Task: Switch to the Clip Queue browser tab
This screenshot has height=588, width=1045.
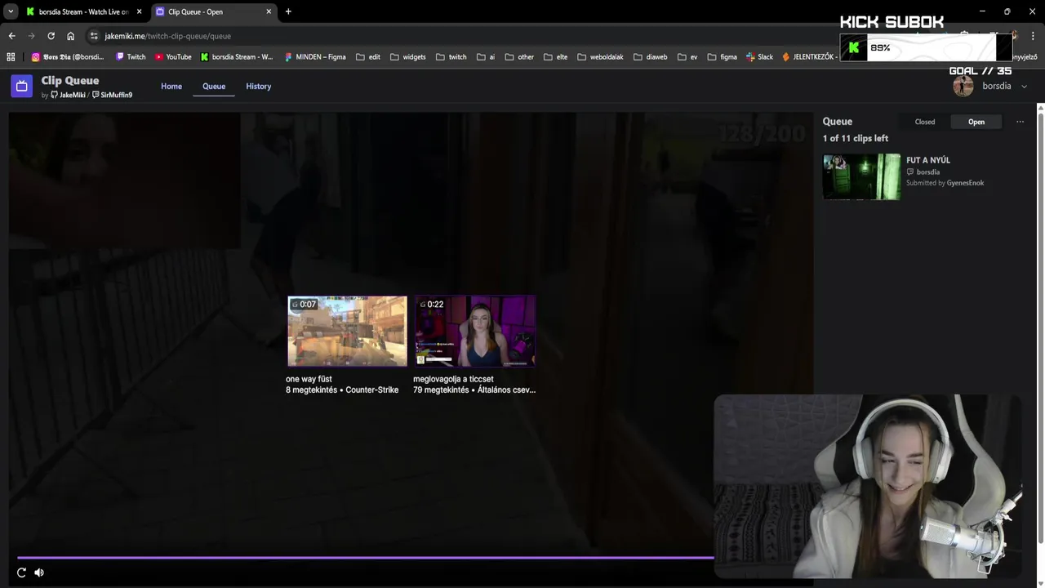Action: tap(212, 11)
